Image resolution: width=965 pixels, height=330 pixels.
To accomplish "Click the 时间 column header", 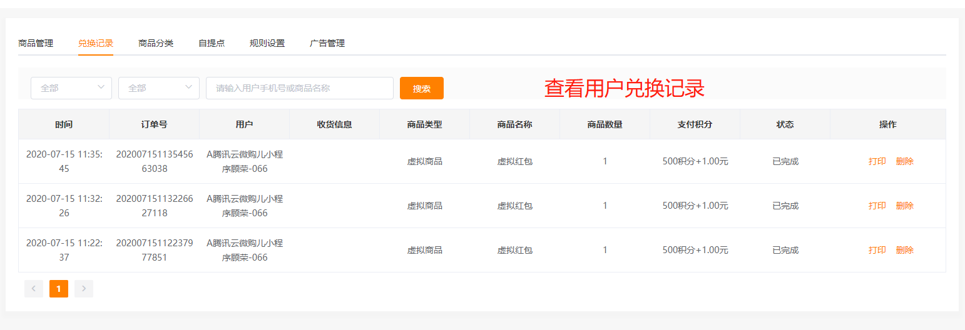I will [x=64, y=124].
